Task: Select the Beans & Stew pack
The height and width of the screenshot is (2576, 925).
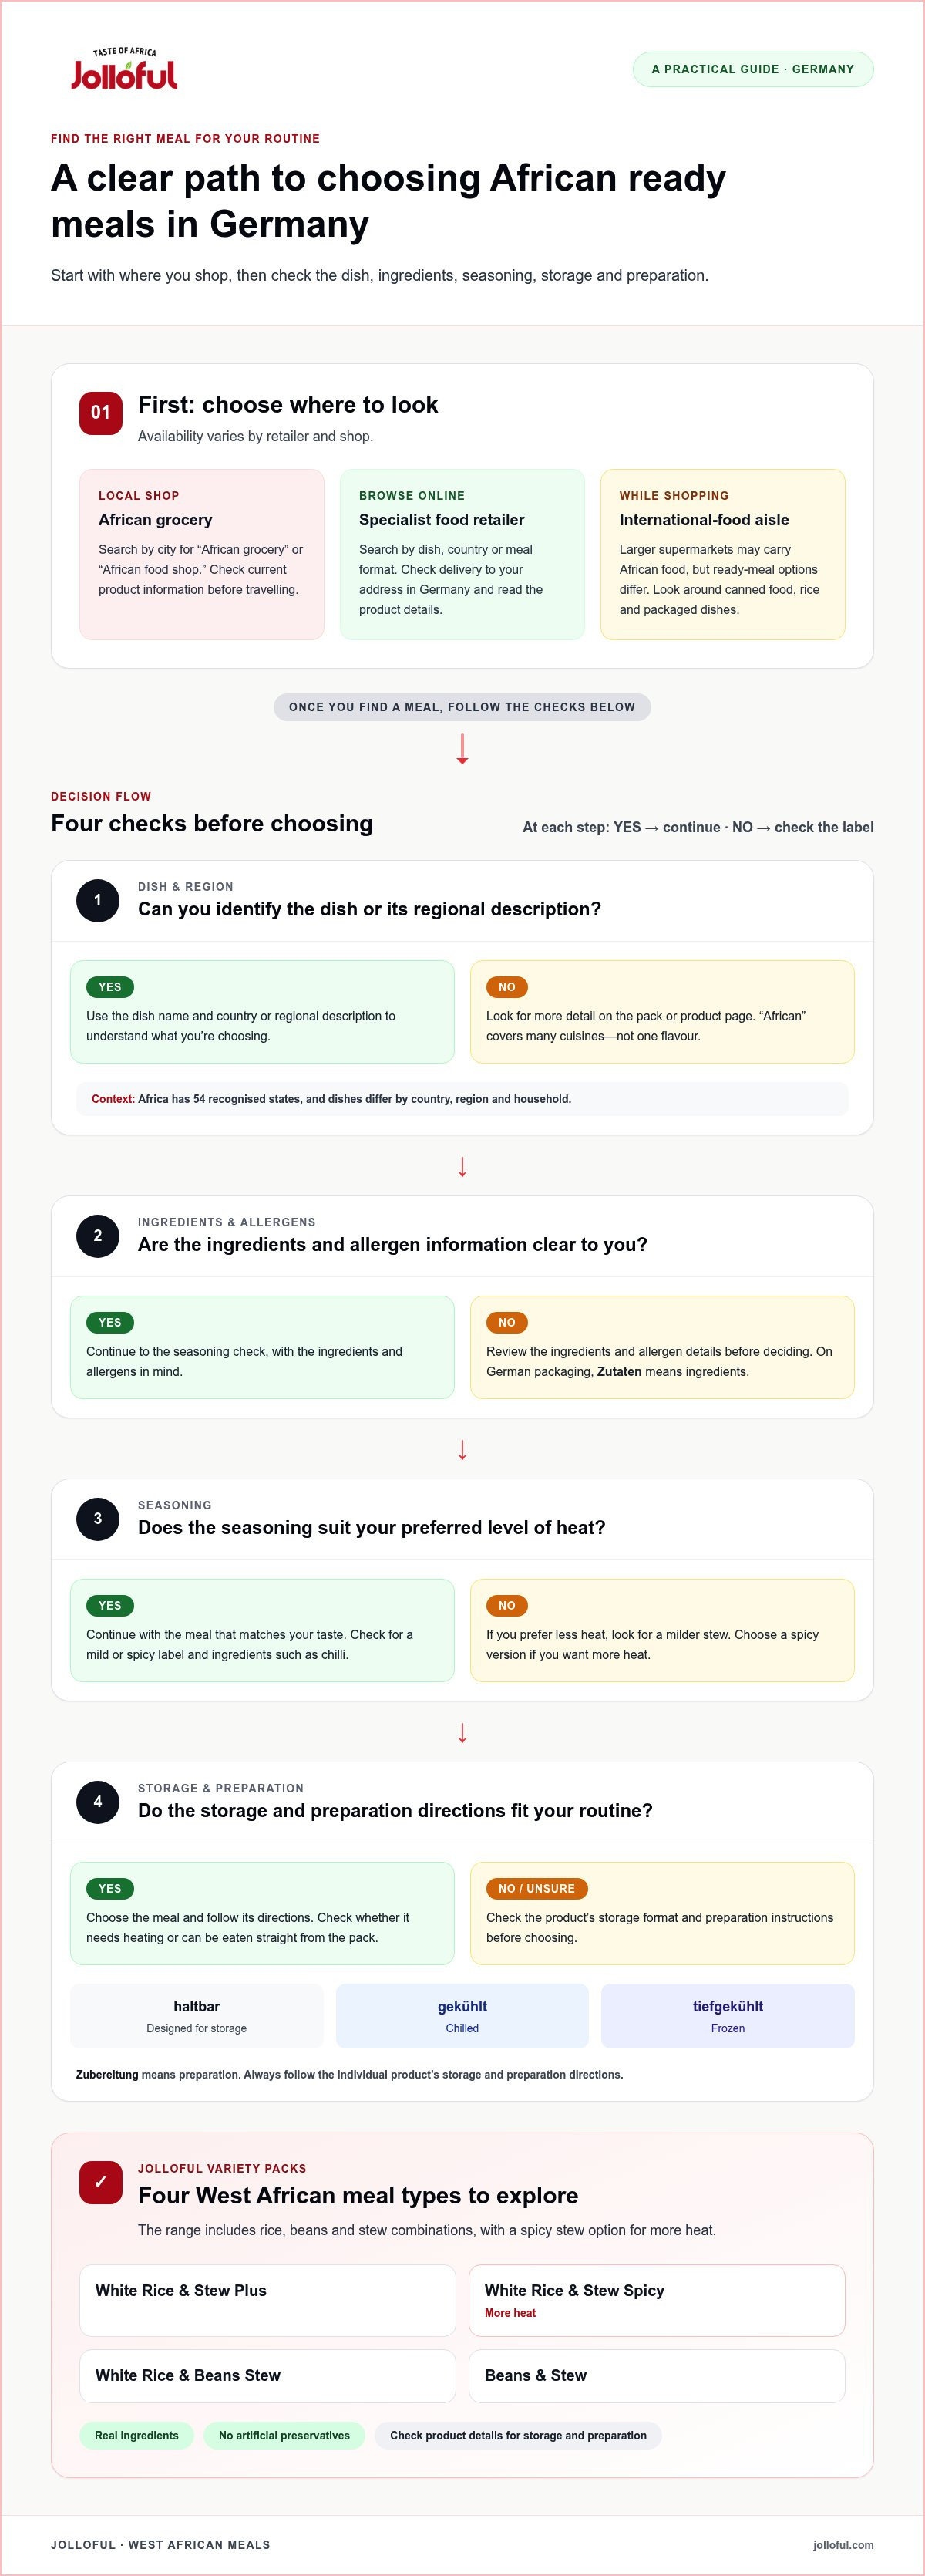Action: [x=658, y=2376]
